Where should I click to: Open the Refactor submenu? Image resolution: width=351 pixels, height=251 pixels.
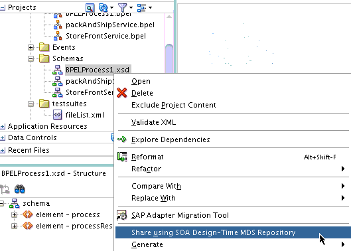[233, 169]
